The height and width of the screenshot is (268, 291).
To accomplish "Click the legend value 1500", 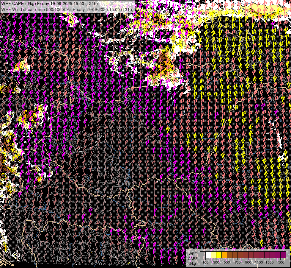I will (280, 262).
